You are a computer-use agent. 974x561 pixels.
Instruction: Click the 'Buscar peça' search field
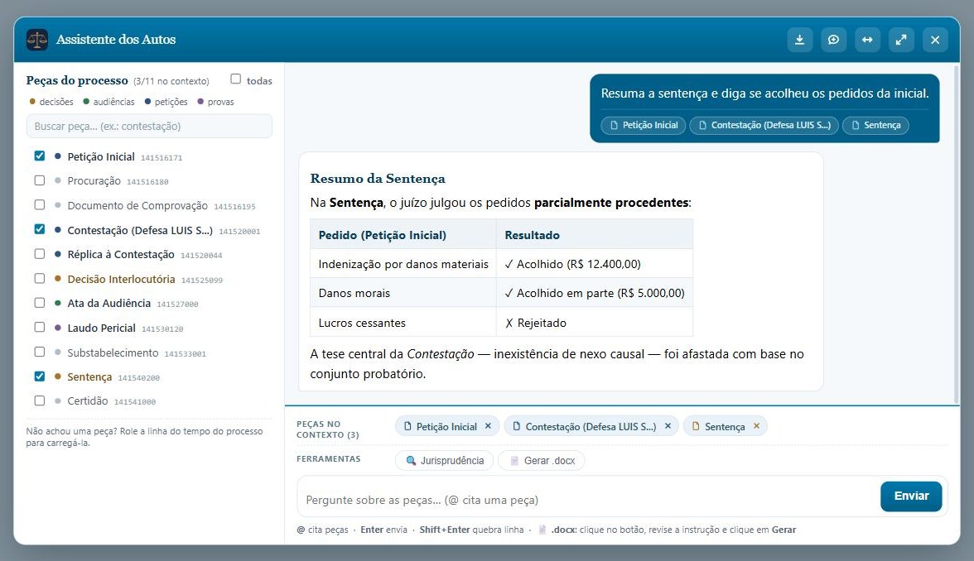pyautogui.click(x=149, y=126)
